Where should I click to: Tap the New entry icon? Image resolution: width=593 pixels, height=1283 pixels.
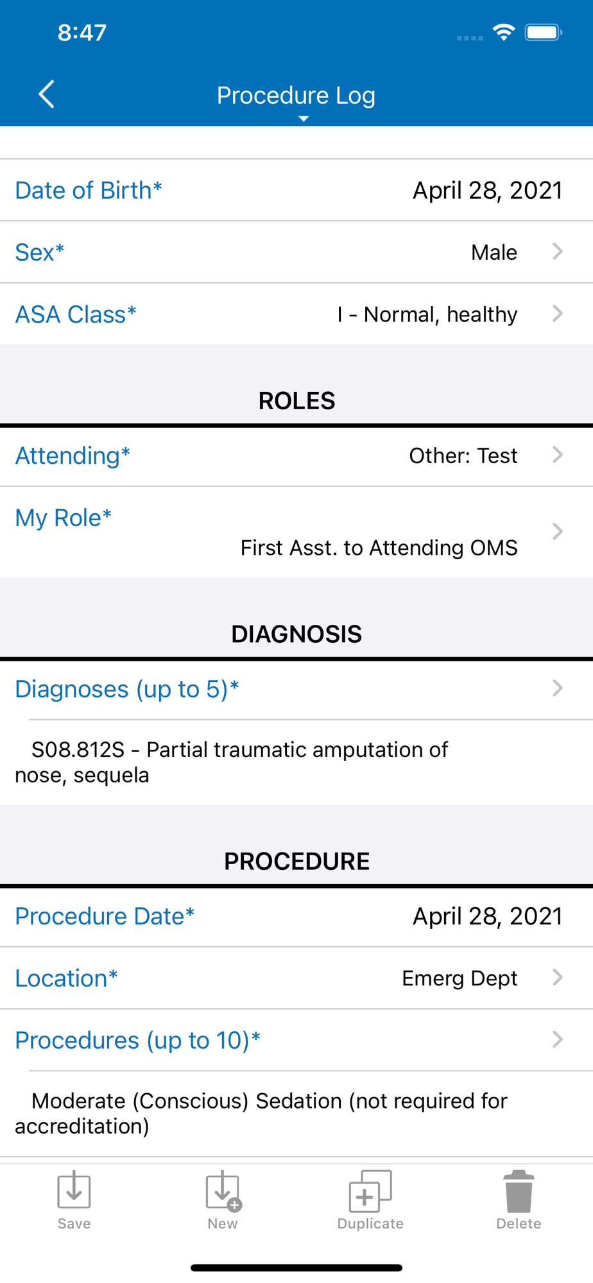tap(223, 1191)
